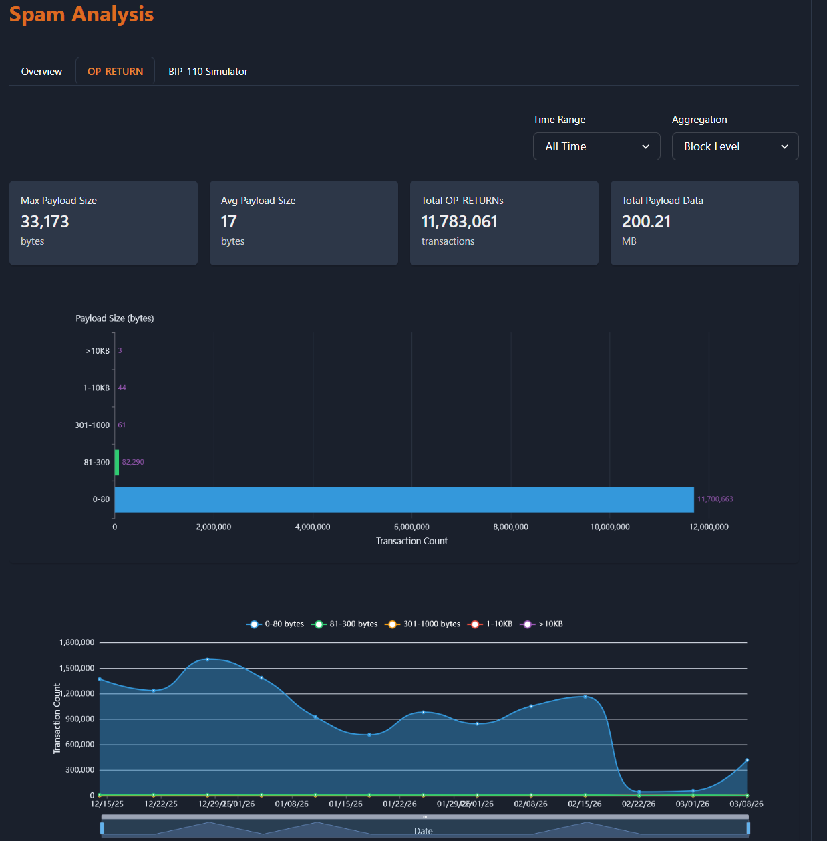Click the blue 0-80 payload bar

coord(403,499)
